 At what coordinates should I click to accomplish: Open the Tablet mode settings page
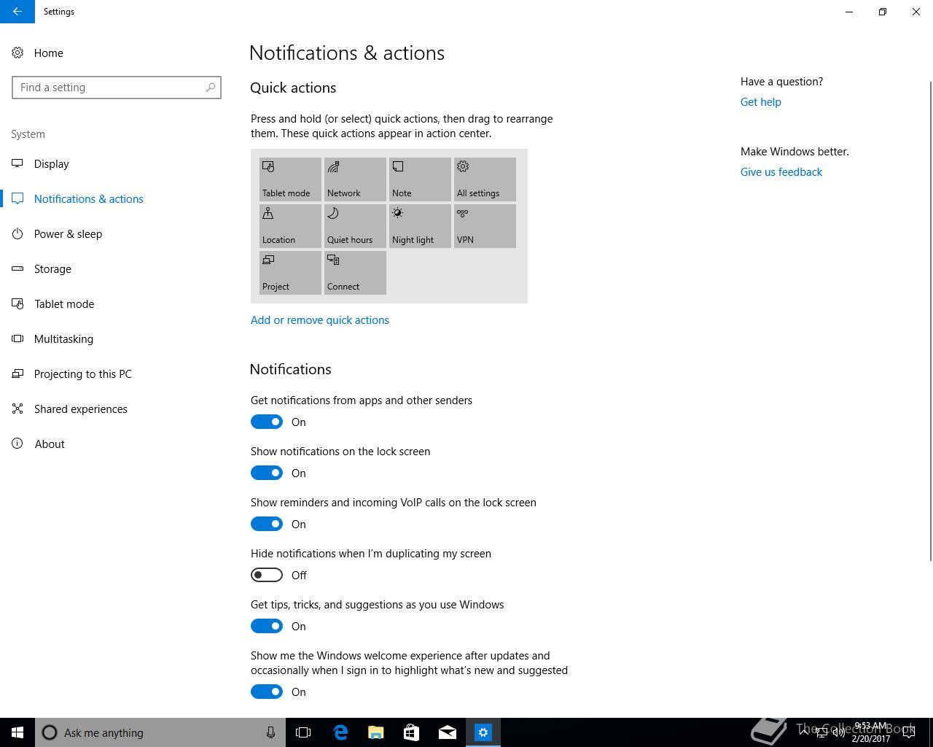pos(117,303)
